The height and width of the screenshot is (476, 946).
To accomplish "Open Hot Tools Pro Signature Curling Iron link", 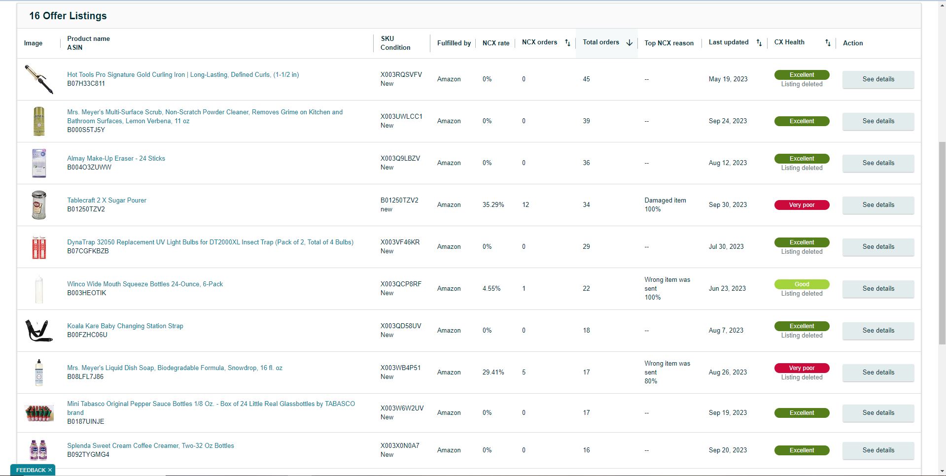I will pos(183,75).
